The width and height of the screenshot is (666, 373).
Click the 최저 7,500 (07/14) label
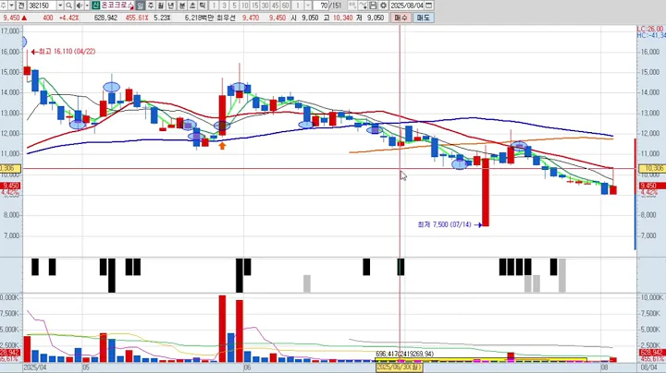(x=444, y=224)
